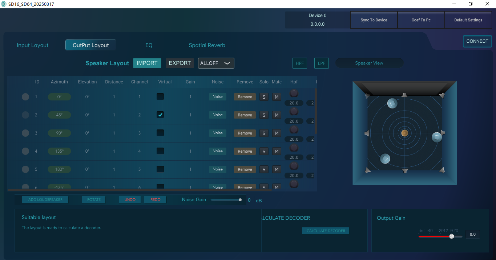The image size is (496, 260).
Task: Click the CALCULATE DECODER button
Action: (x=326, y=231)
